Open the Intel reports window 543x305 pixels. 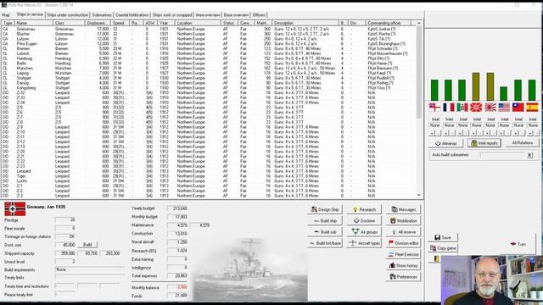click(x=484, y=143)
